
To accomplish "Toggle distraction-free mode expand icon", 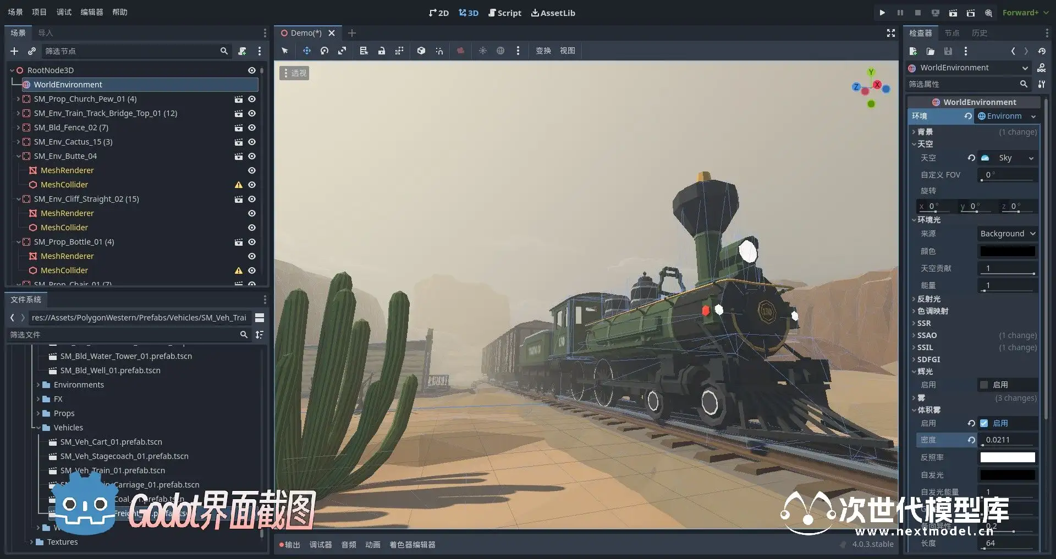I will click(x=891, y=33).
